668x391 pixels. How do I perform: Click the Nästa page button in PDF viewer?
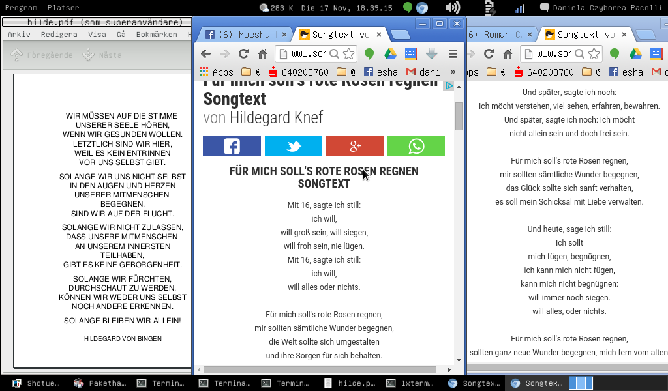102,55
